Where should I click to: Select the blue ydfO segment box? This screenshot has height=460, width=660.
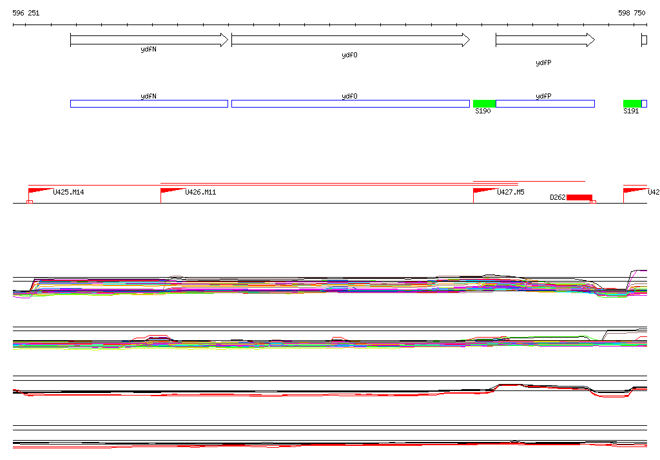[351, 104]
